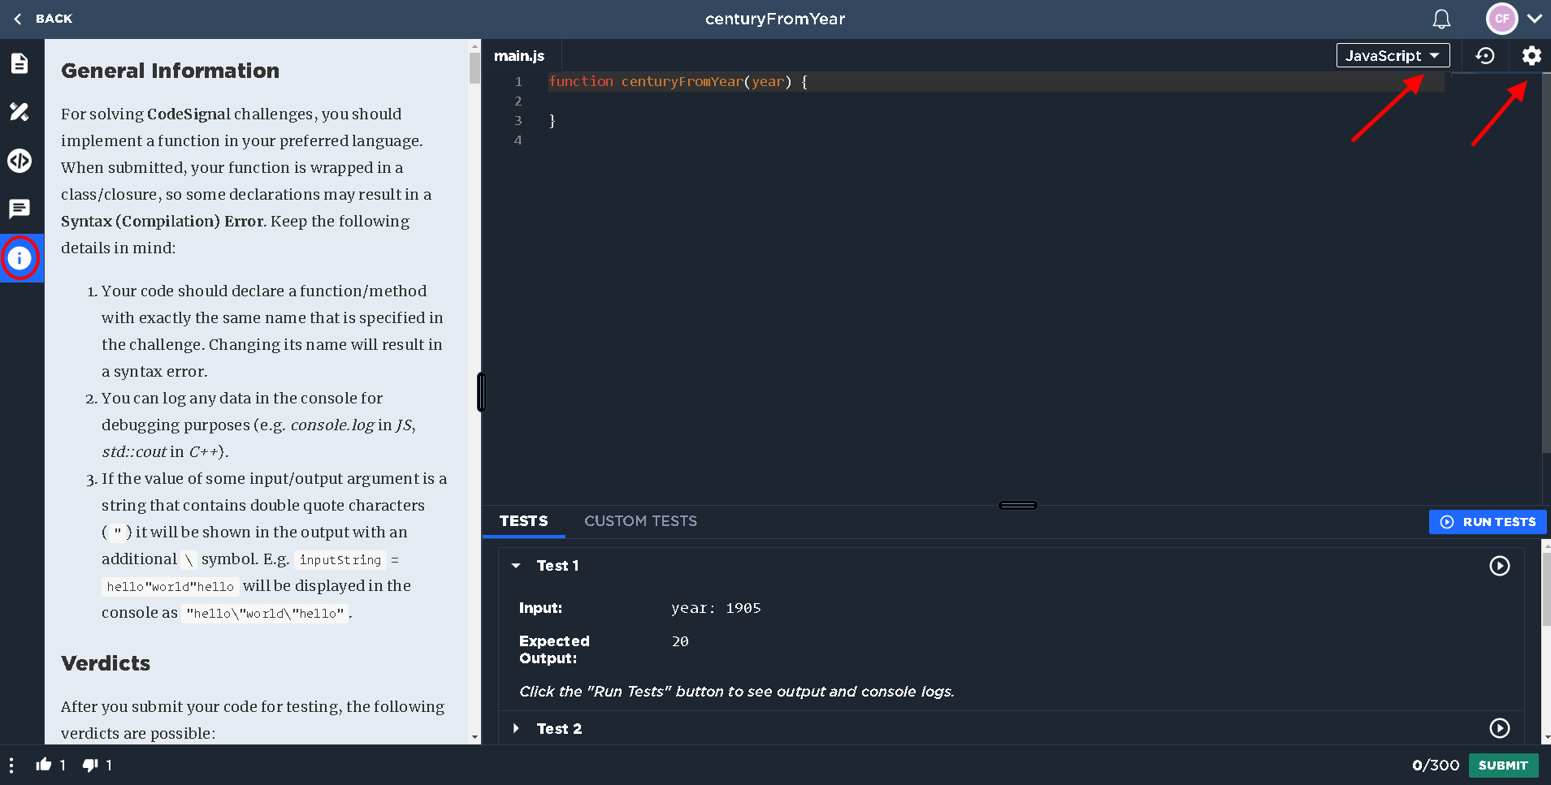Reset code with the restore history icon

pos(1485,56)
